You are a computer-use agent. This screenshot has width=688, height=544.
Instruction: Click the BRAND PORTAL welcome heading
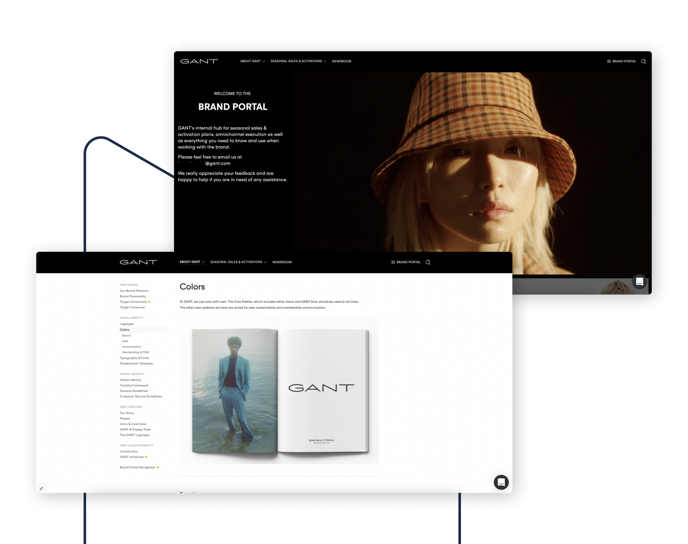coord(233,107)
